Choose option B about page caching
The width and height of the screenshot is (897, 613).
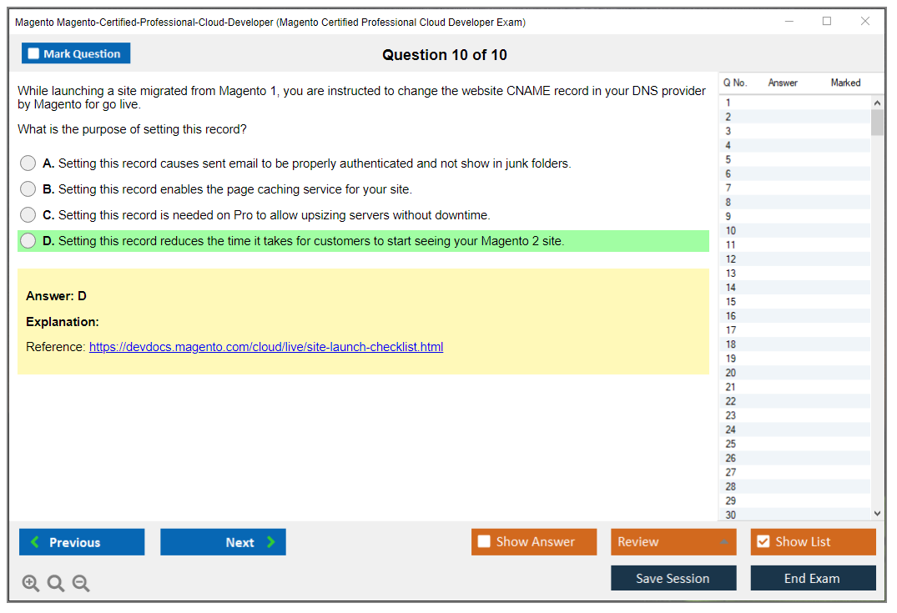[x=28, y=189]
